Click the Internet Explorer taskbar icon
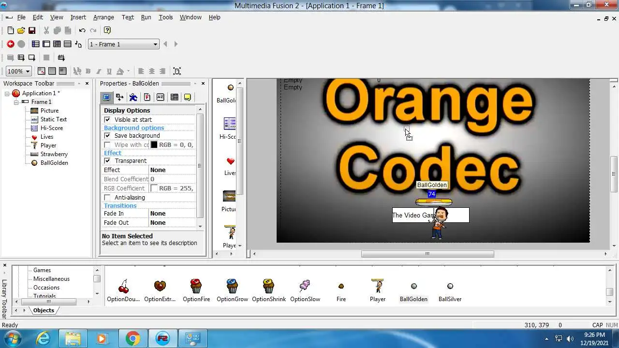The width and height of the screenshot is (619, 348). [44, 338]
